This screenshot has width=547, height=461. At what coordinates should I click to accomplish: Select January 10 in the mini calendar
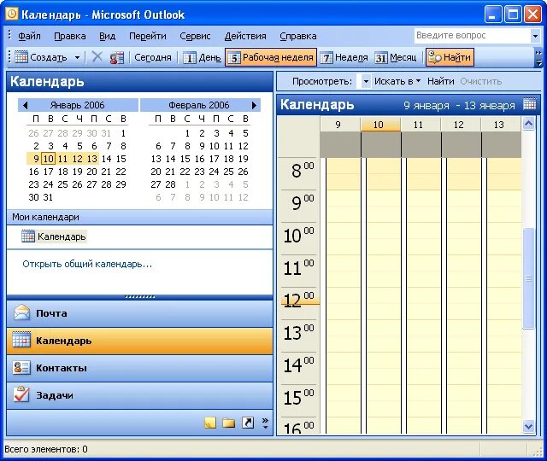(48, 159)
